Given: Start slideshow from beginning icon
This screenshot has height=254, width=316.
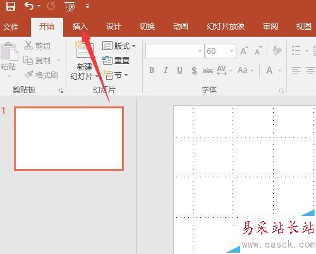Looking at the screenshot, I should (x=70, y=6).
